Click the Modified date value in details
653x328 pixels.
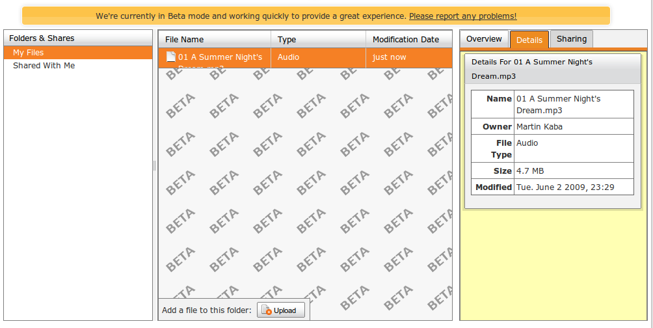(x=565, y=187)
